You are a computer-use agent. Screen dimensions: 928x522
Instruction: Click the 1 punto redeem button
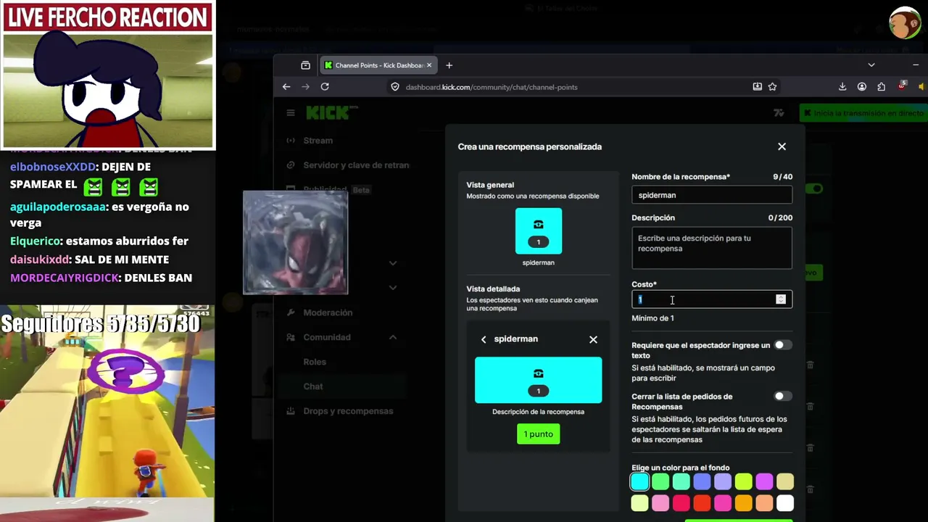click(538, 434)
